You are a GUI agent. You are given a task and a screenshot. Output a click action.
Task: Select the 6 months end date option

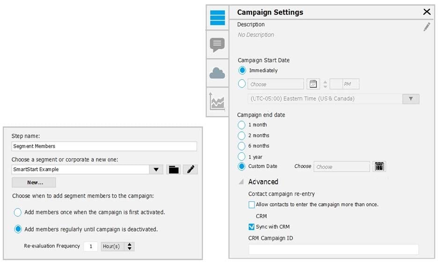coord(241,146)
